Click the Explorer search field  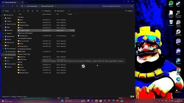[x=117, y=6]
